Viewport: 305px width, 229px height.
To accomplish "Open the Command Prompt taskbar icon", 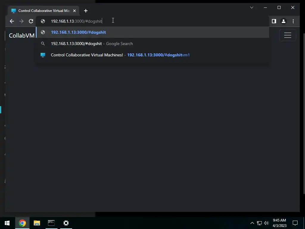I will click(51, 223).
